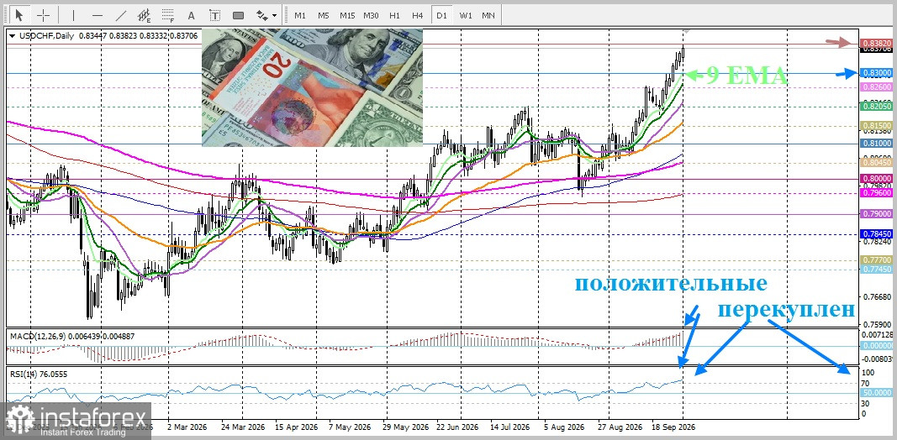Click the 27 Aug 2026 date label

(x=619, y=427)
